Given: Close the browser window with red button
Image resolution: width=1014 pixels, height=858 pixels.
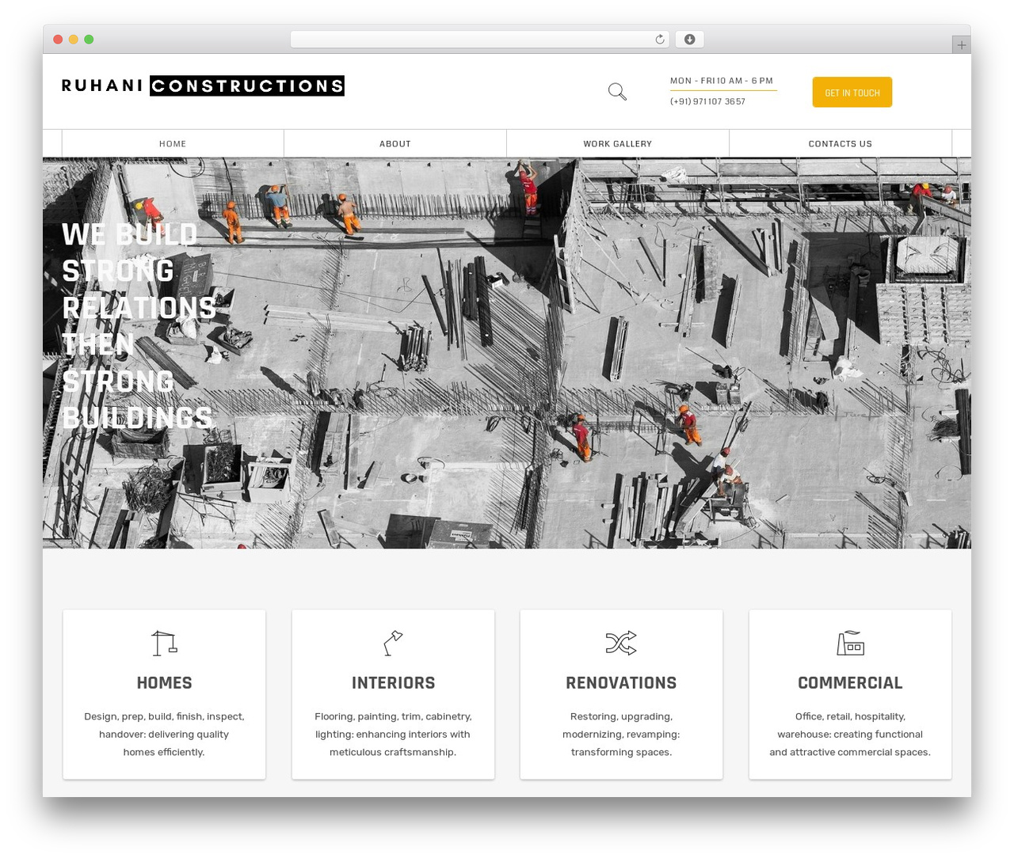Looking at the screenshot, I should click(58, 40).
